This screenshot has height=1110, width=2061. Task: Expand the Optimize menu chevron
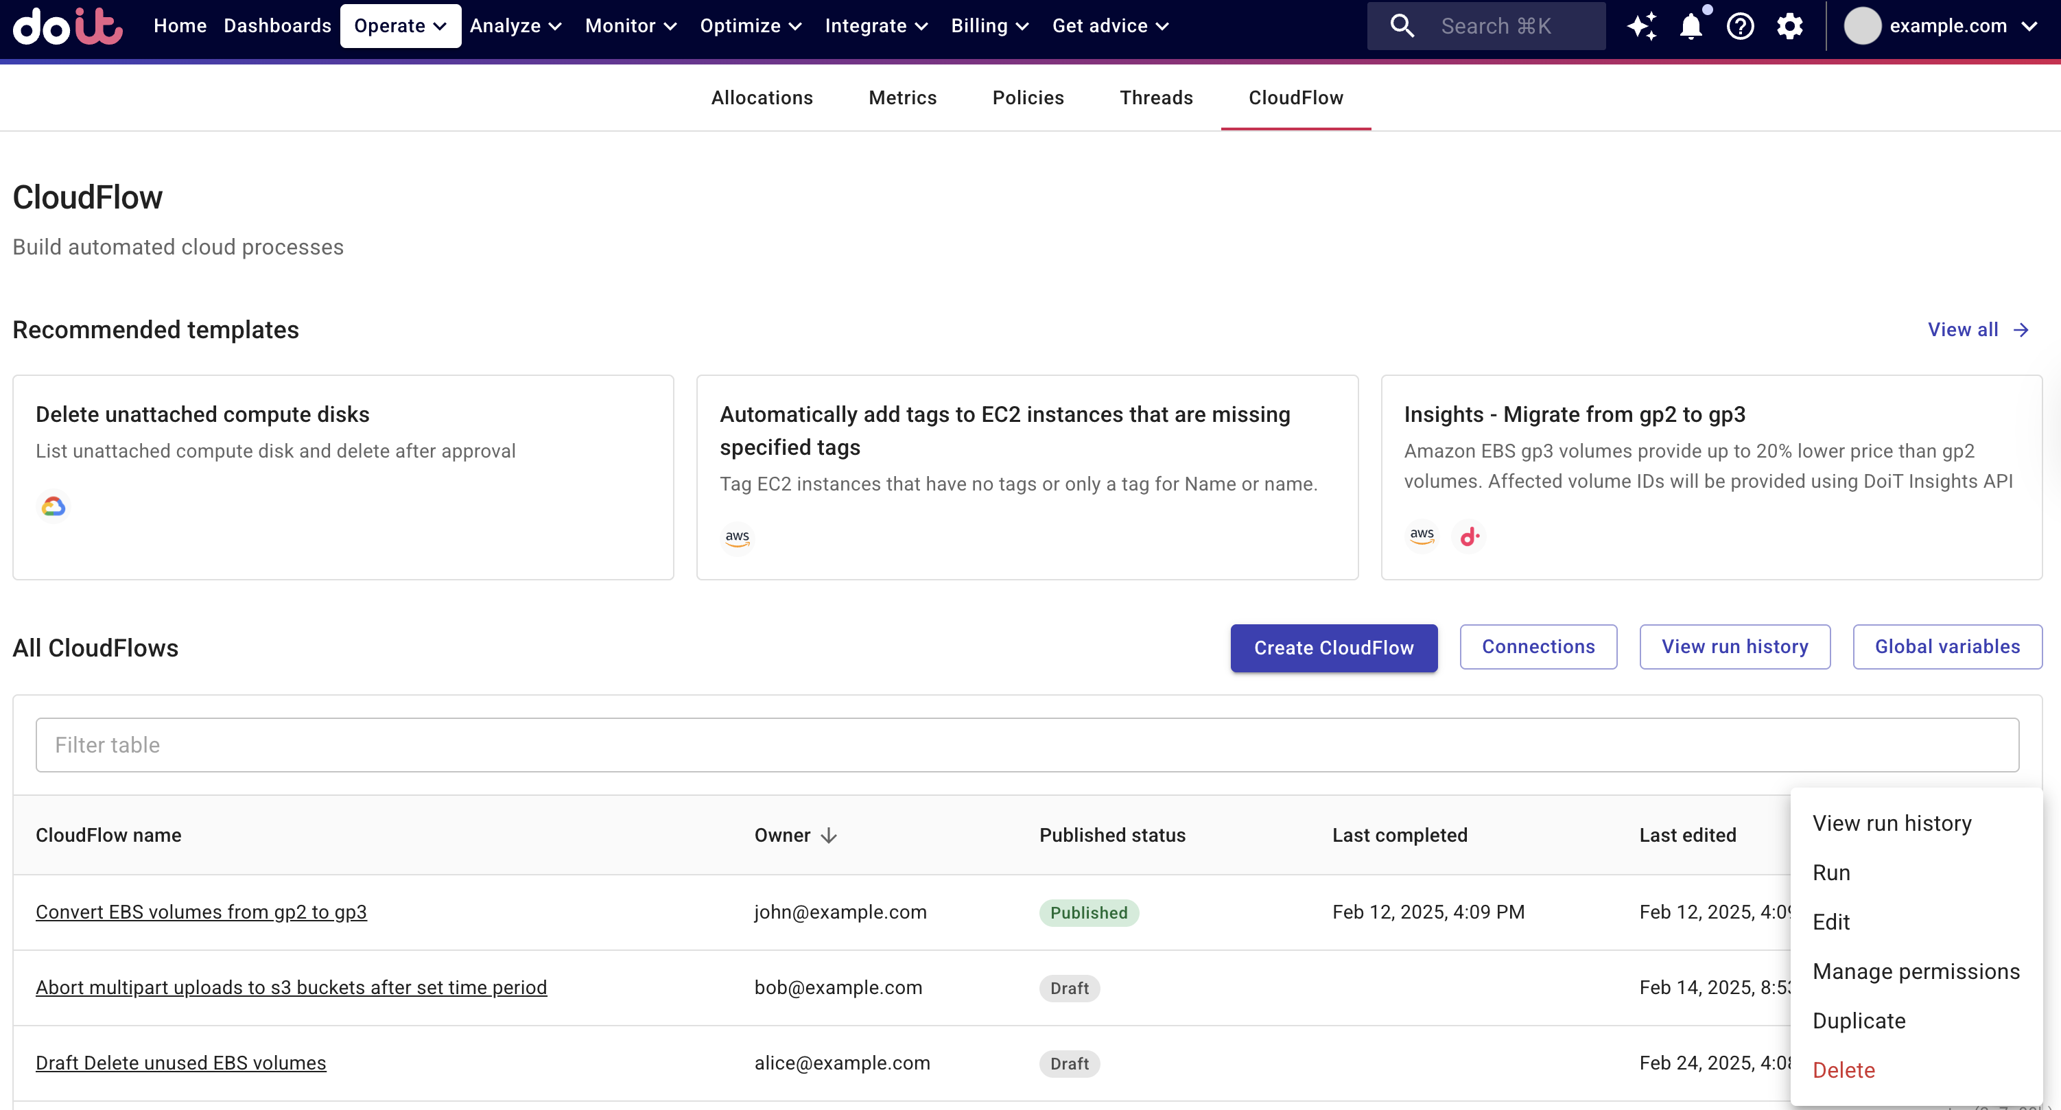click(x=794, y=25)
